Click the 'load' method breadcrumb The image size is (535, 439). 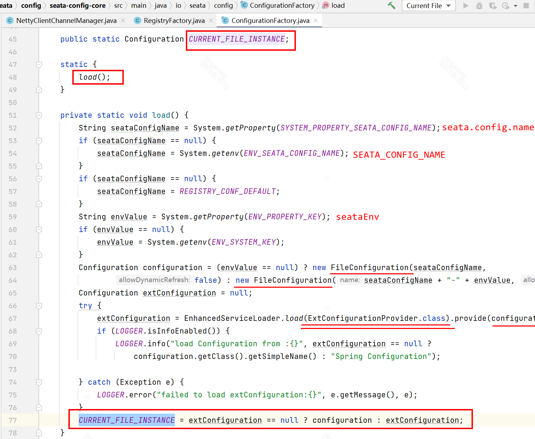click(338, 5)
